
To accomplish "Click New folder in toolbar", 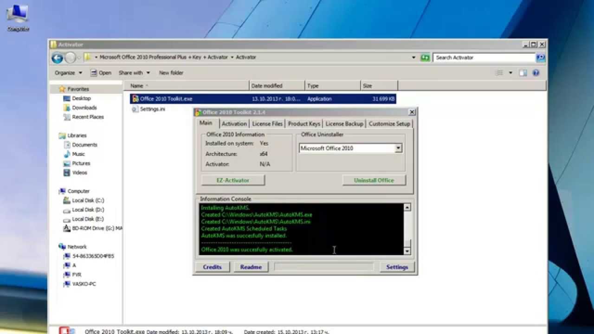I will 171,73.
